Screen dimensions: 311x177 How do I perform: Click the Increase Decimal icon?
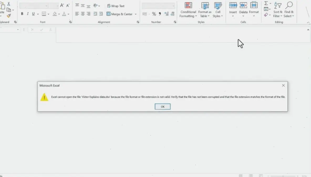(166, 14)
